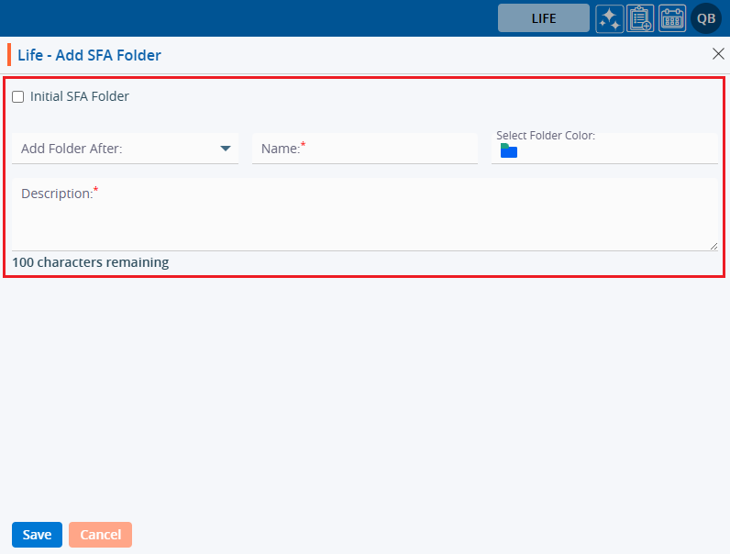Select the LIFE module tab
Screen dimensions: 730x554
(x=544, y=18)
